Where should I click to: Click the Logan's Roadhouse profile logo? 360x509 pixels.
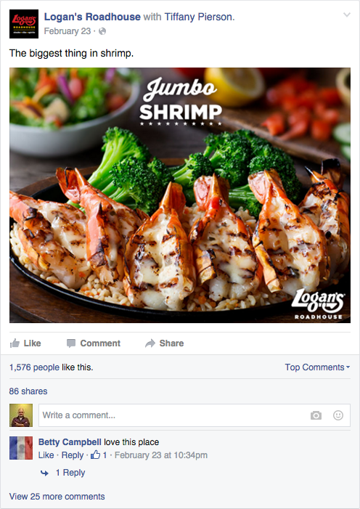pos(24,24)
